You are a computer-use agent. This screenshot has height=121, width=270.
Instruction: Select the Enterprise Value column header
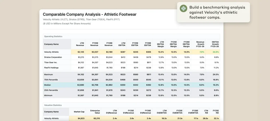point(93,112)
